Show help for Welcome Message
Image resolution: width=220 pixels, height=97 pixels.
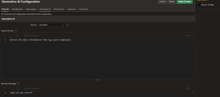pyautogui.click(x=18, y=84)
